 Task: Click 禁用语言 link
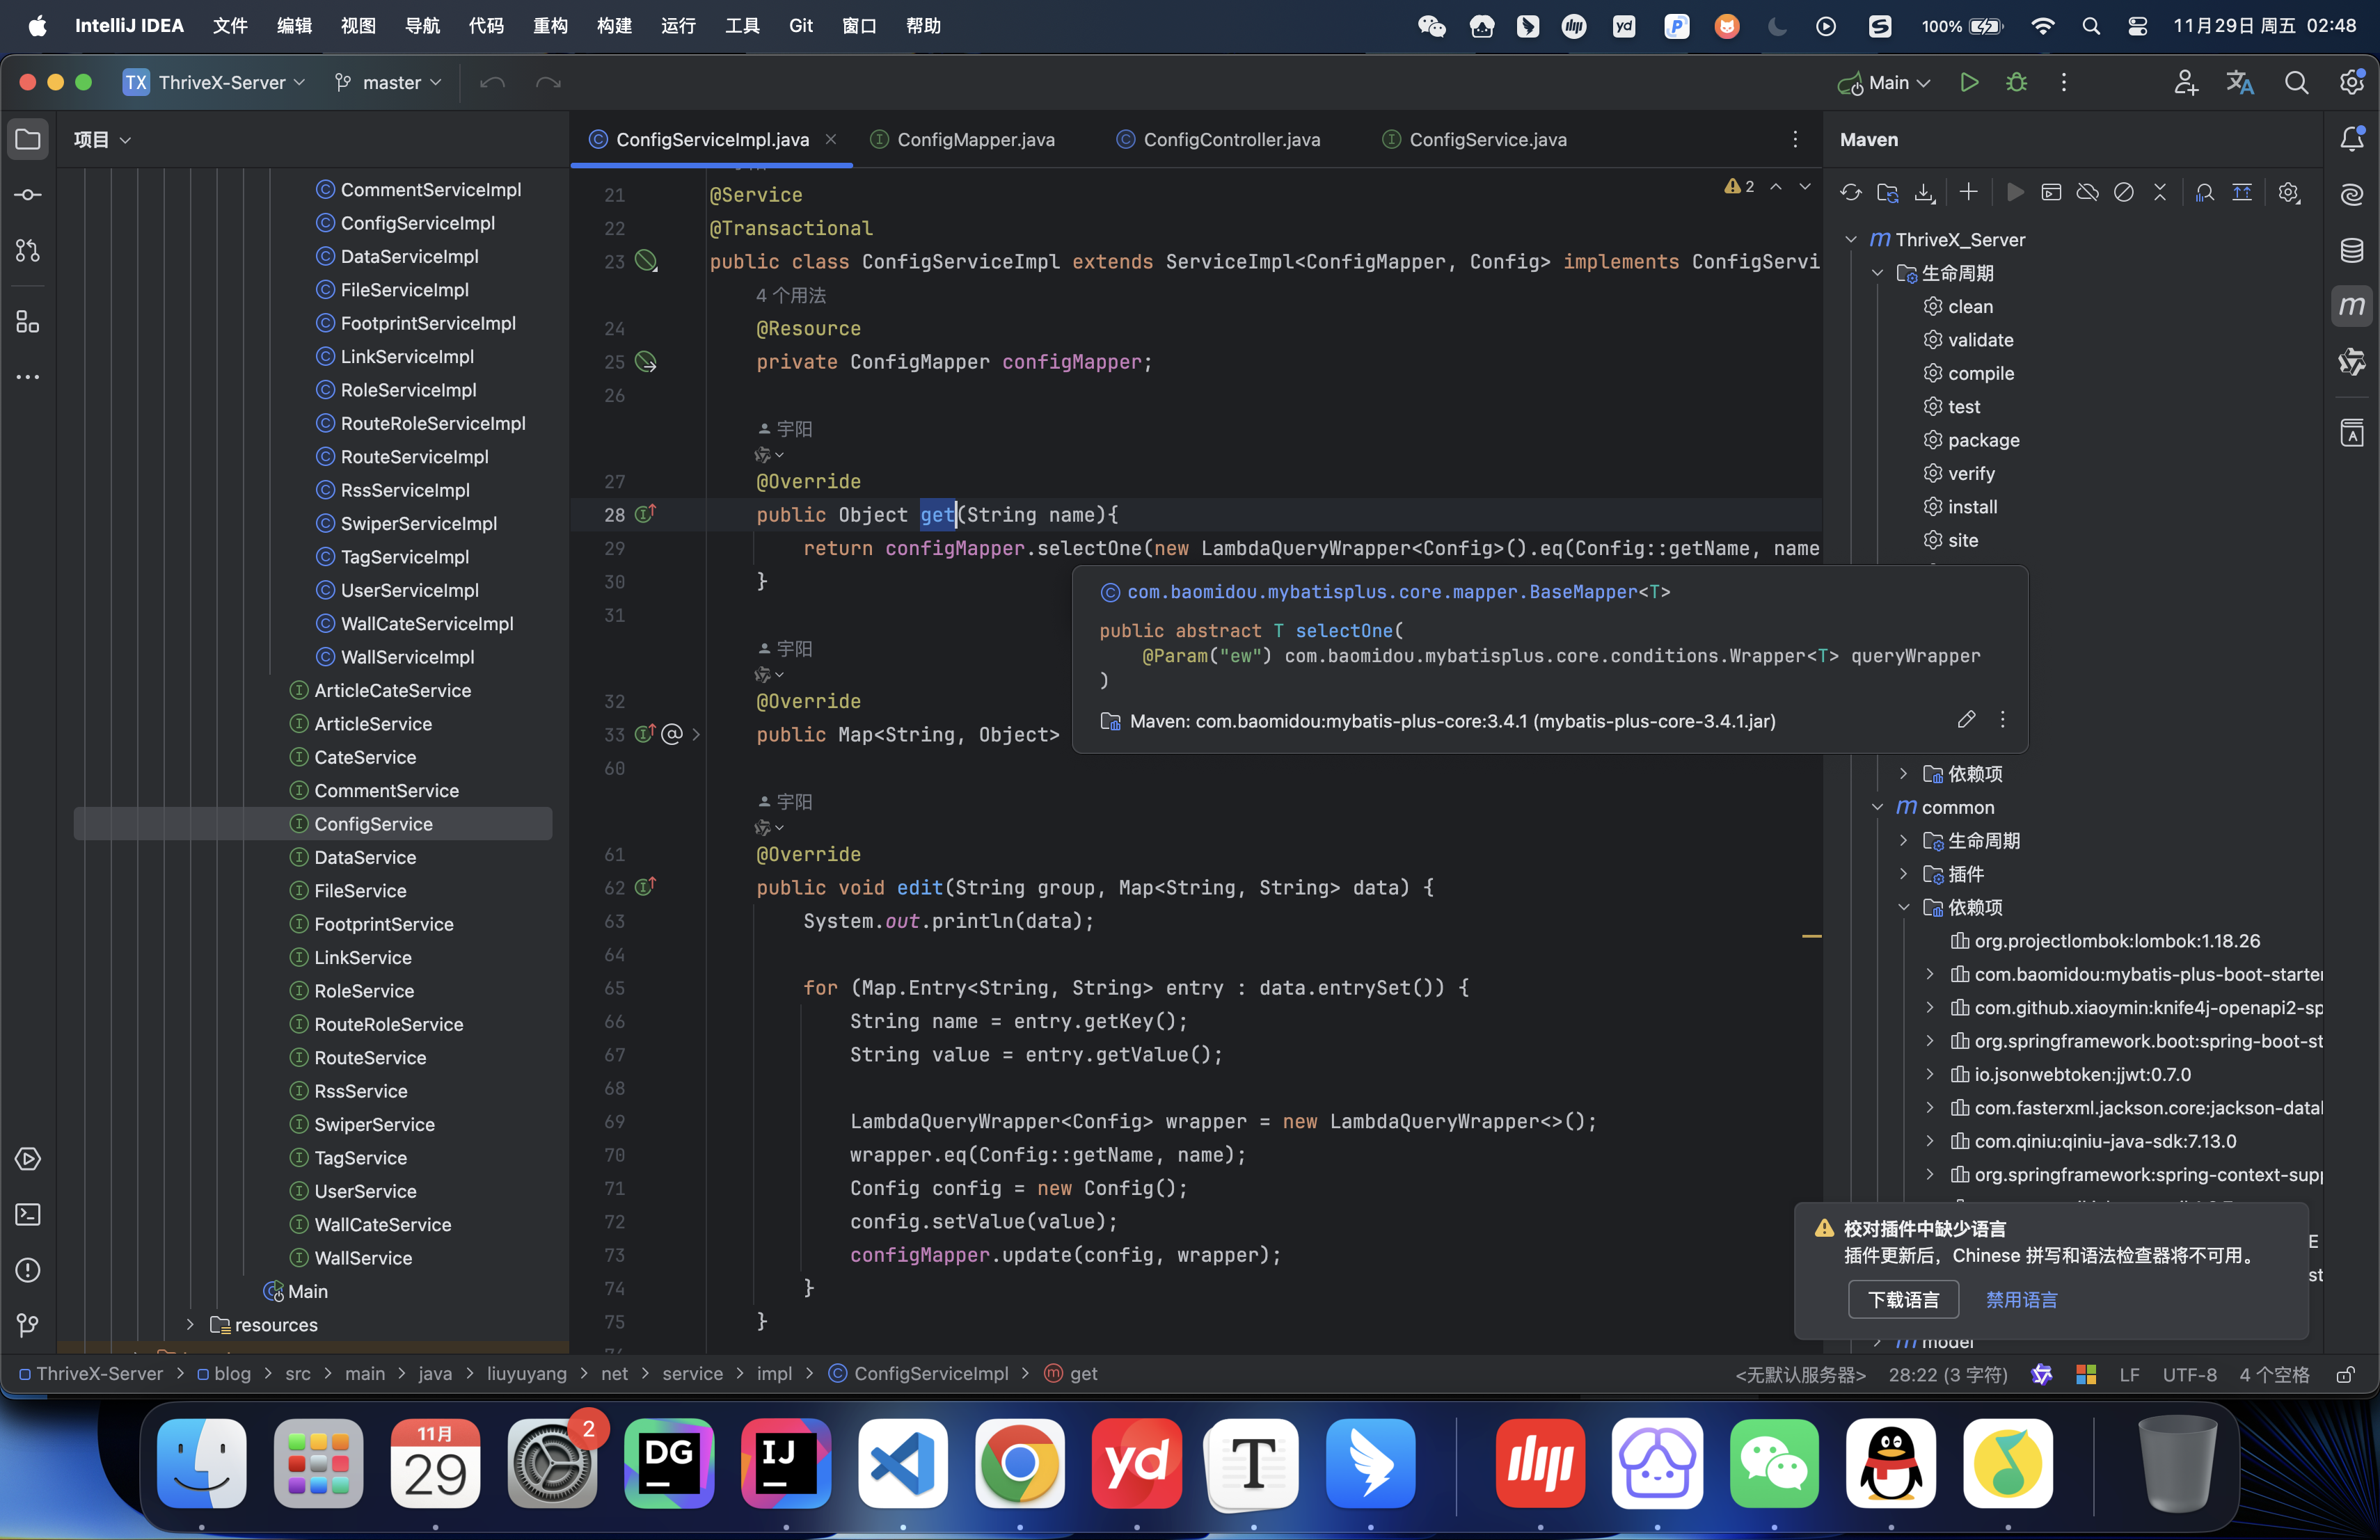pyautogui.click(x=2021, y=1299)
